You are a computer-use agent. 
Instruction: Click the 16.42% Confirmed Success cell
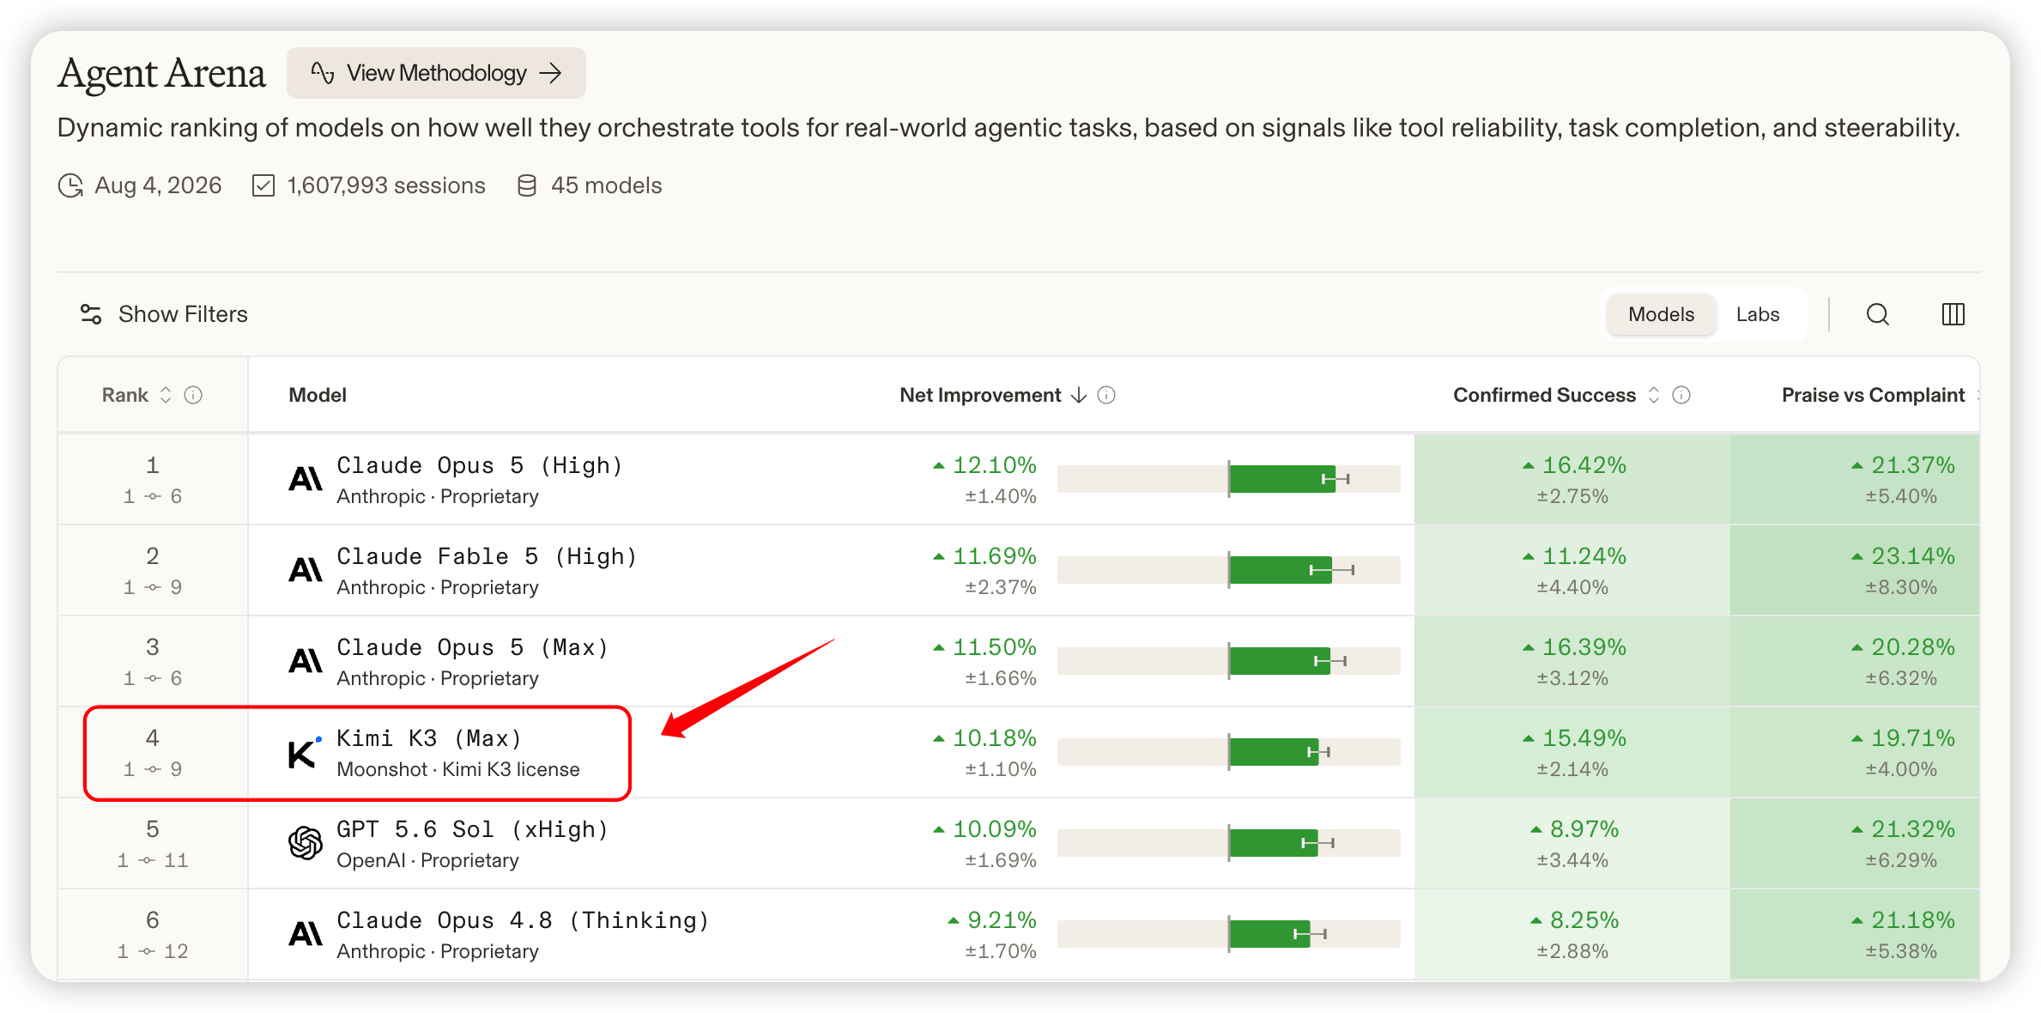pyautogui.click(x=1572, y=479)
